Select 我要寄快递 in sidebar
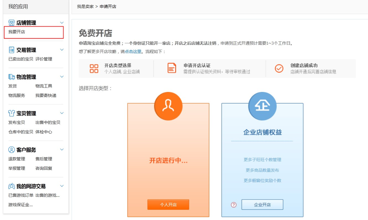The image size is (368, 220). pyautogui.click(x=46, y=95)
